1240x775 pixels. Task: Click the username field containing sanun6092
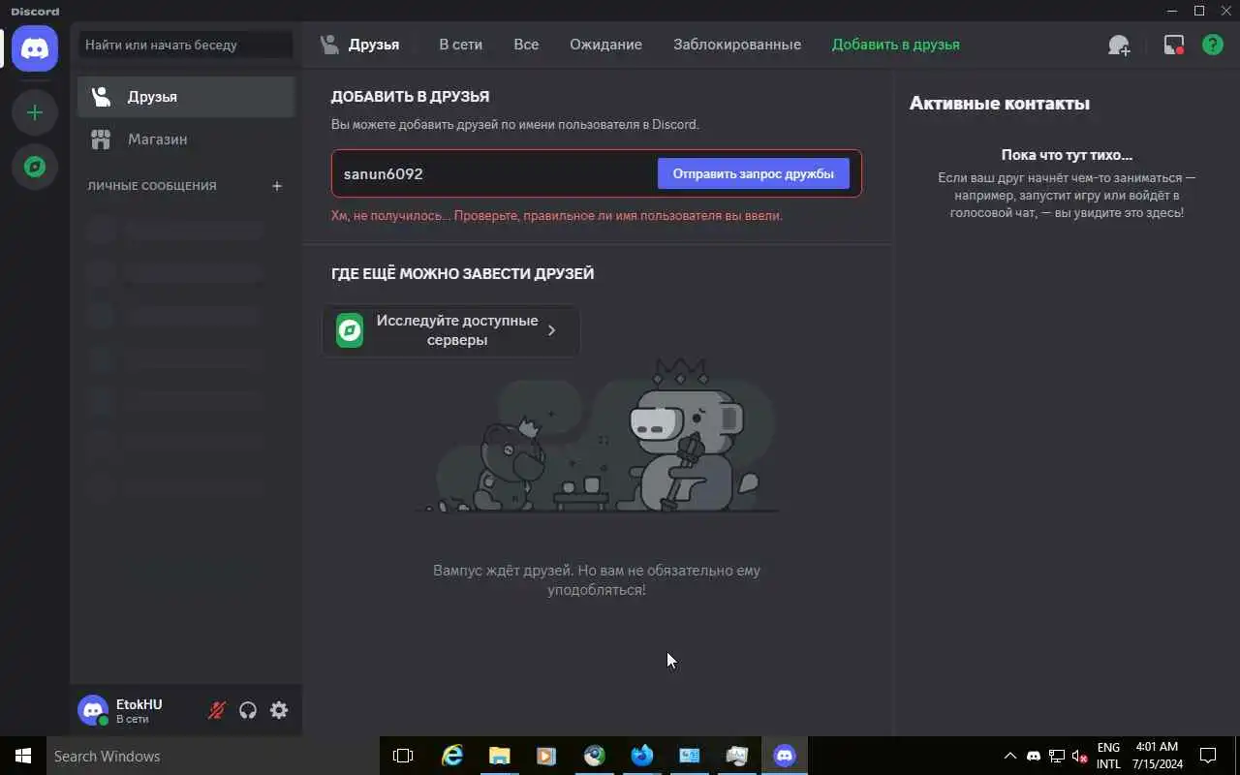(x=495, y=173)
